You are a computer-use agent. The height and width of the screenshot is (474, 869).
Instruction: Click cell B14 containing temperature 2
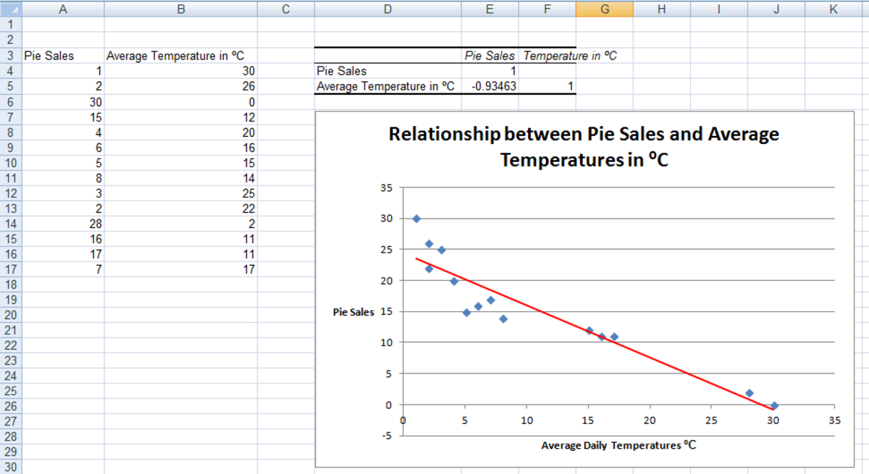pyautogui.click(x=180, y=224)
